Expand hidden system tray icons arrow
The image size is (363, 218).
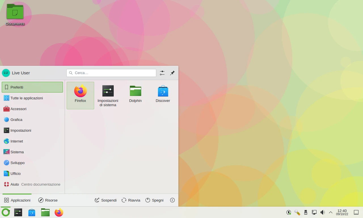click(331, 212)
